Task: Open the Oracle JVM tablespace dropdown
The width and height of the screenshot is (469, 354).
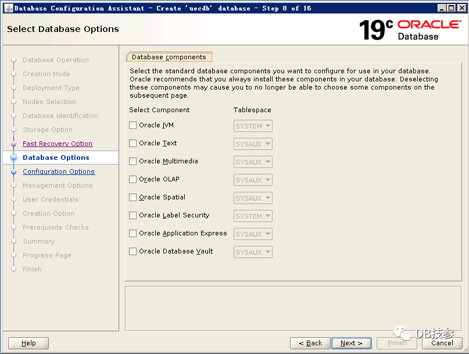Action: [x=253, y=126]
